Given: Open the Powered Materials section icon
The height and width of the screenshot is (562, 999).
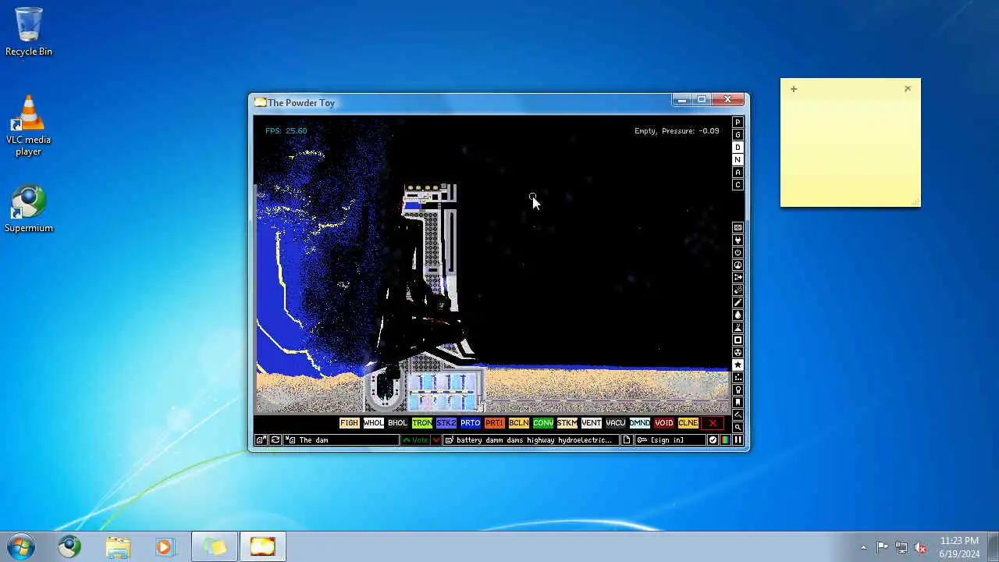Looking at the screenshot, I should click(x=738, y=253).
